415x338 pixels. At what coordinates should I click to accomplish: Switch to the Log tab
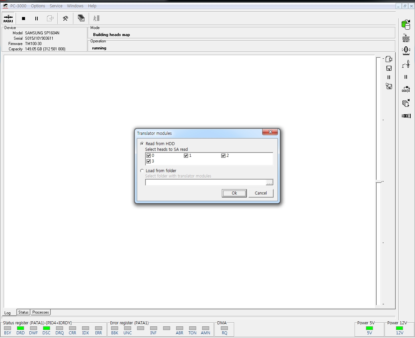8,313
